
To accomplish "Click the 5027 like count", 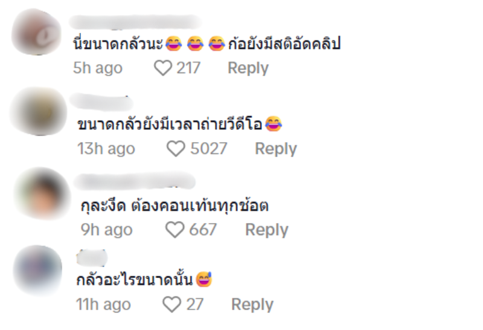I will (208, 149).
